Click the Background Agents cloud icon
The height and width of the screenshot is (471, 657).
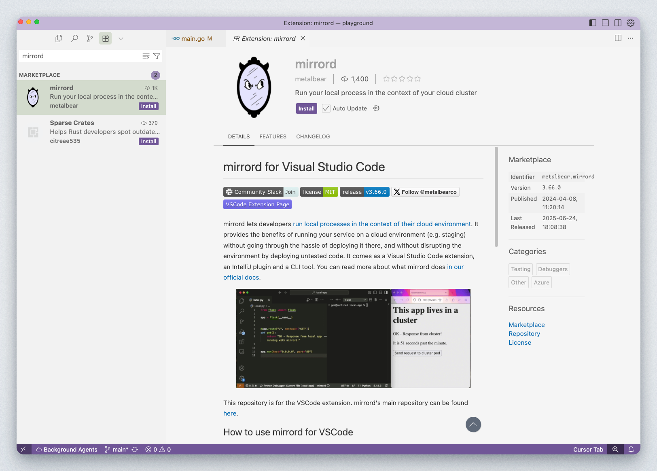coord(38,449)
